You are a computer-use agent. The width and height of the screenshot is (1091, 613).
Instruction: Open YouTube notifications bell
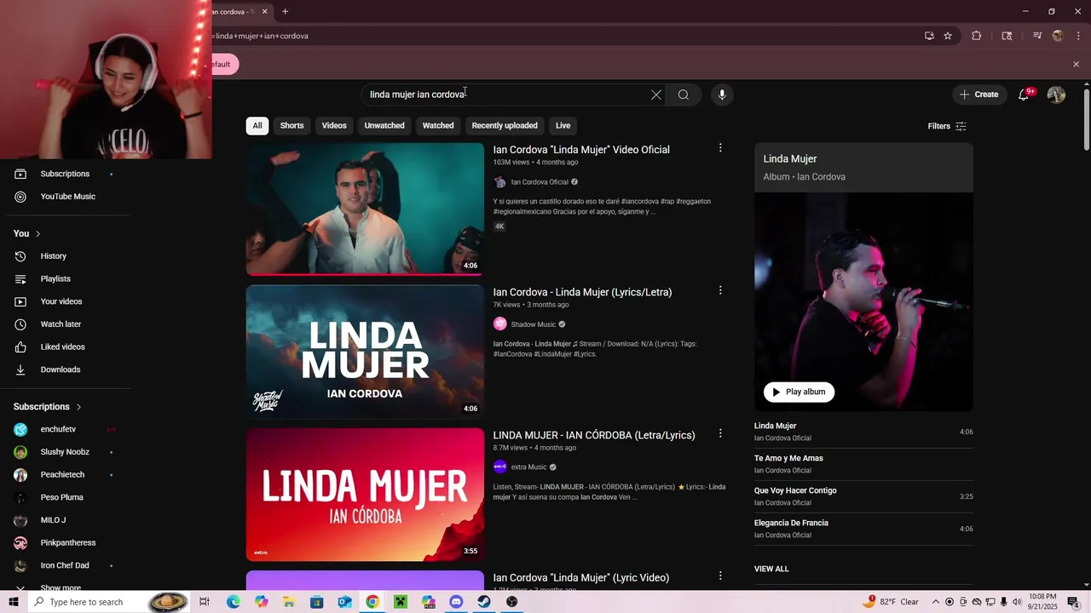point(1024,95)
